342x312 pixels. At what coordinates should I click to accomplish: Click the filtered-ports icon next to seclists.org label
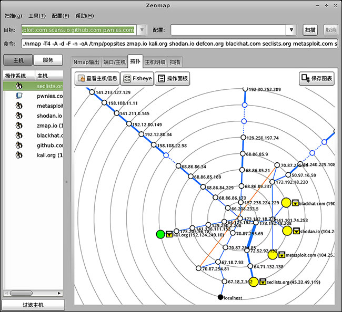coord(263,282)
